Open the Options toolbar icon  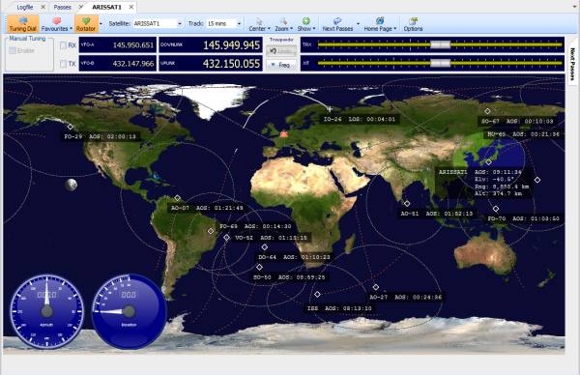click(x=413, y=24)
